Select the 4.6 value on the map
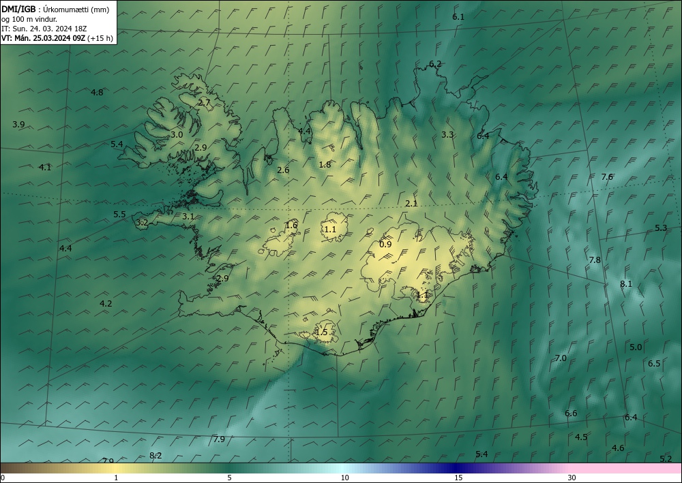 pos(618,448)
